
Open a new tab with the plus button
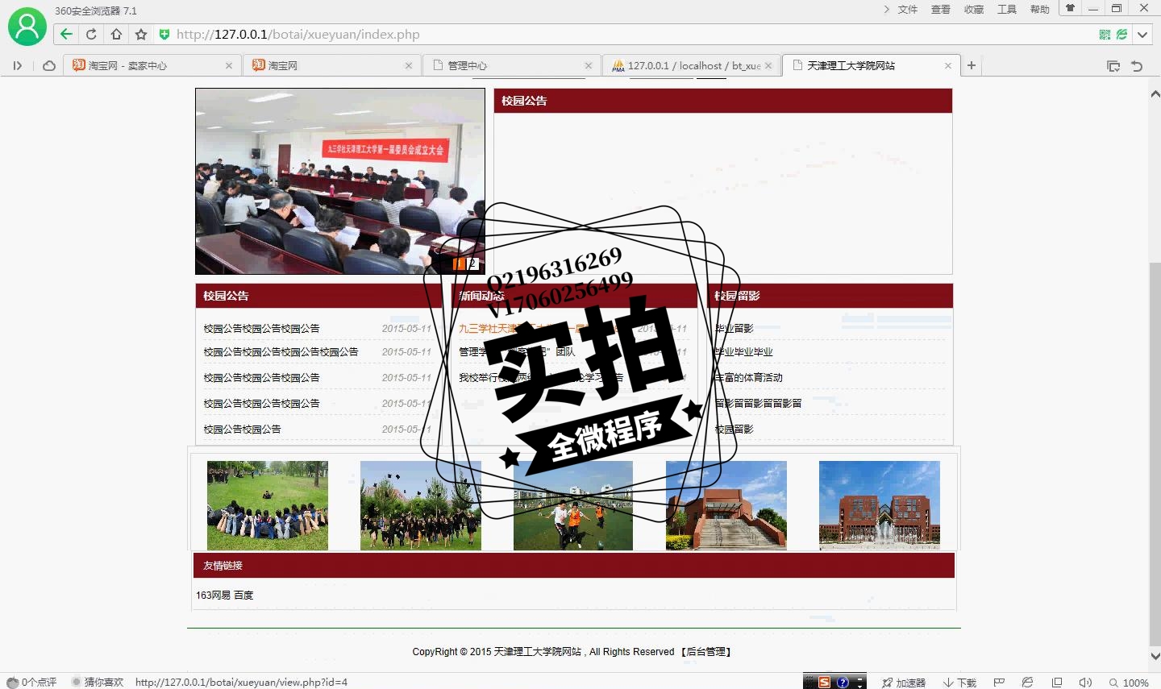(972, 65)
